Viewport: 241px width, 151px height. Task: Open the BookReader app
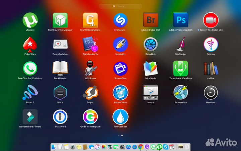[60, 68]
